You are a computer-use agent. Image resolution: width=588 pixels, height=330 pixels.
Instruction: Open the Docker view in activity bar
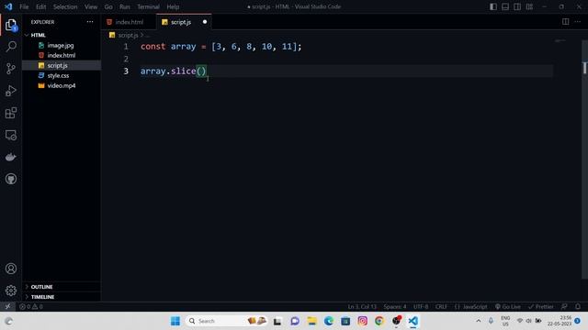pyautogui.click(x=11, y=157)
